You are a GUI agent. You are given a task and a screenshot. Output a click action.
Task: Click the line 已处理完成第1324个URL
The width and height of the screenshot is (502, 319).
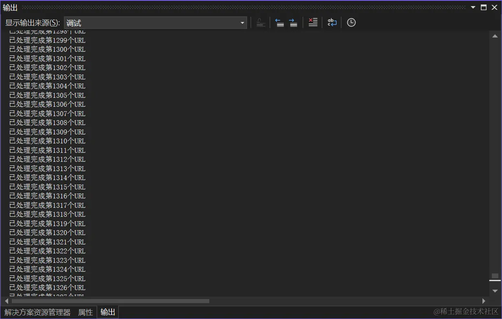coord(47,269)
